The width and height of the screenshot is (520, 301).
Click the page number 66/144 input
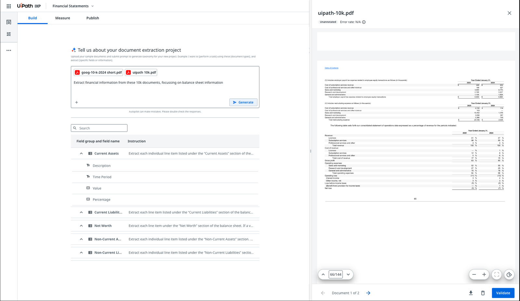pos(336,274)
